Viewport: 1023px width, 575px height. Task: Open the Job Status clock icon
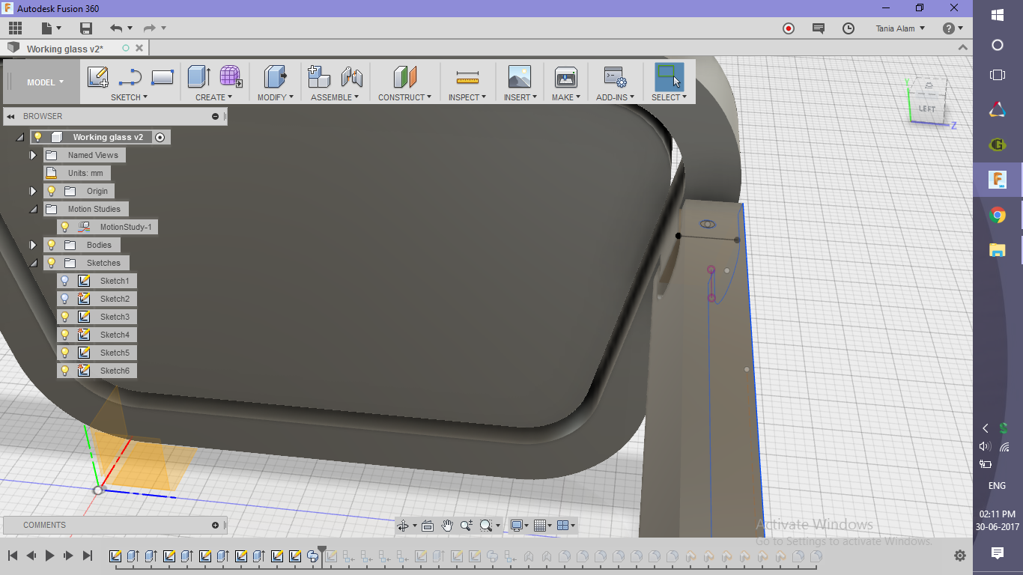(849, 28)
